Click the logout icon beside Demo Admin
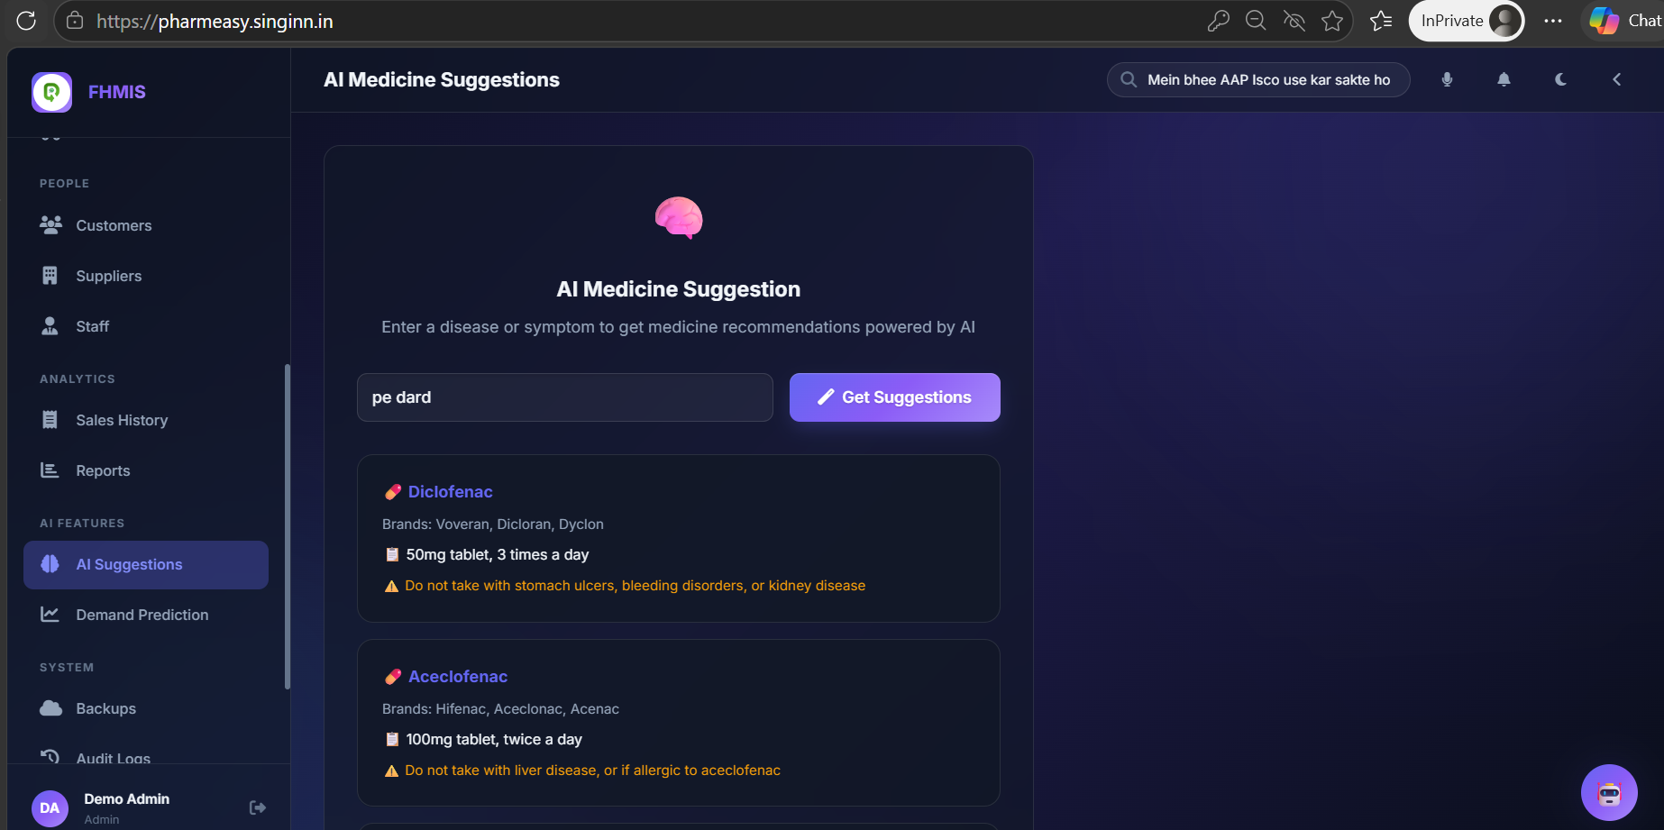The width and height of the screenshot is (1664, 830). 257,807
